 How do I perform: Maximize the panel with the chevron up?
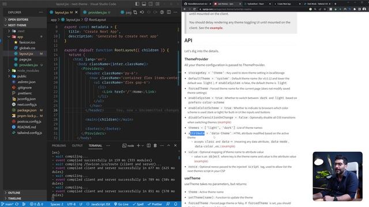(x=169, y=145)
